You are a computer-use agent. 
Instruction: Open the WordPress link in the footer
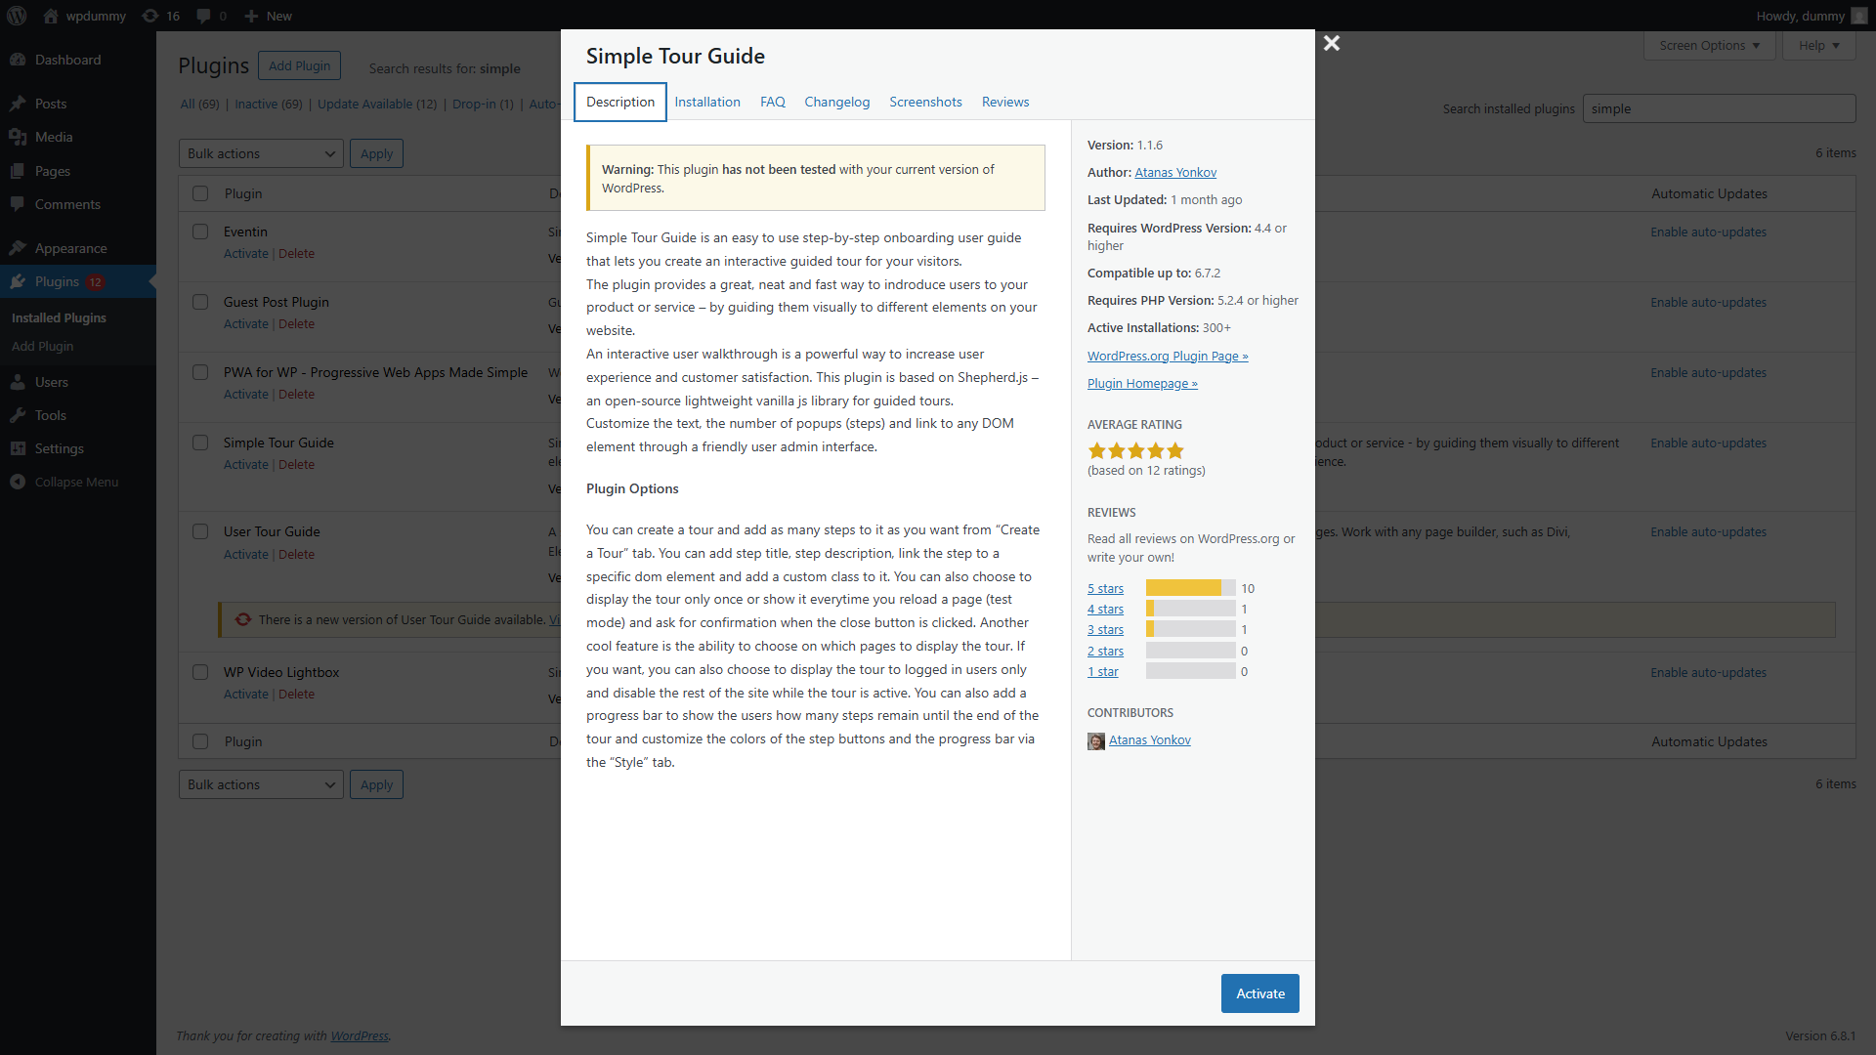[359, 1035]
